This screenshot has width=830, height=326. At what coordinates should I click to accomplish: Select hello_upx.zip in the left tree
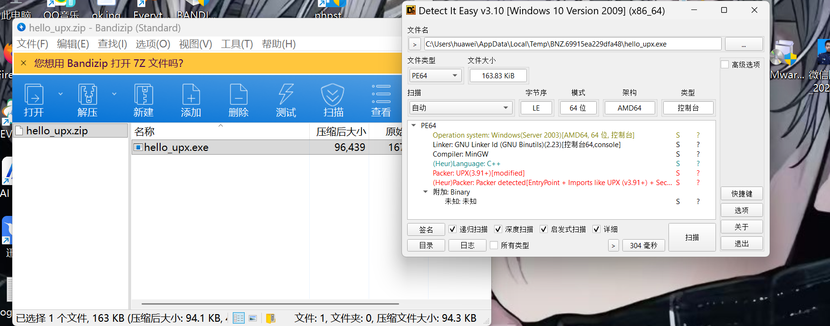pyautogui.click(x=70, y=130)
